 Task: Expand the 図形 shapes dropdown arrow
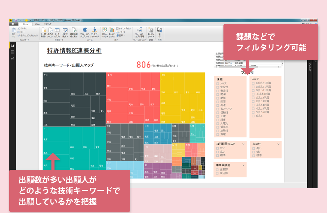click(124, 36)
